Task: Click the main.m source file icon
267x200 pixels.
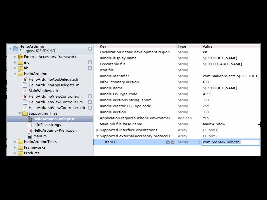Action: 30,136
